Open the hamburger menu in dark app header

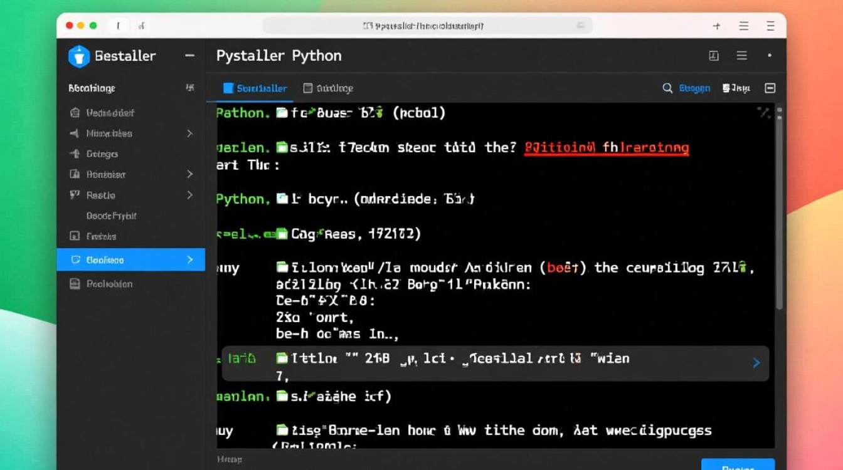click(x=742, y=56)
